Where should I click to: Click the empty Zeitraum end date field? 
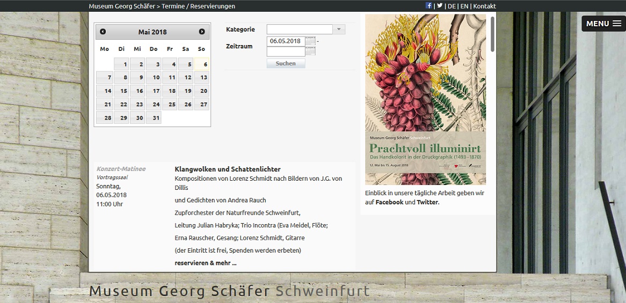click(x=286, y=51)
